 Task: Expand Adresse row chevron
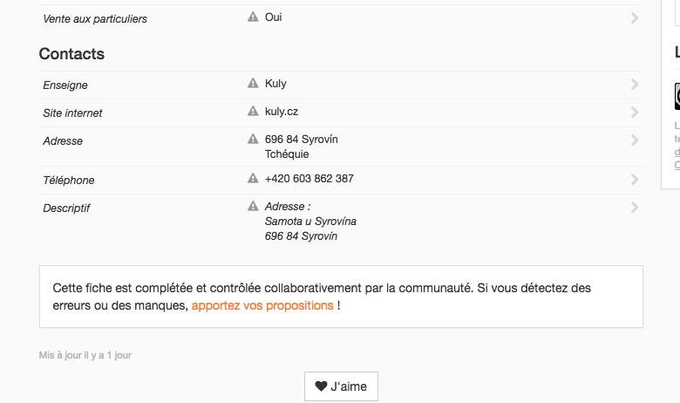click(635, 140)
